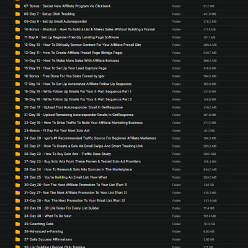Open 29-Day 25 You're Building An Email List name
Image resolution: width=248 pixels, height=248 pixels.
(66, 177)
